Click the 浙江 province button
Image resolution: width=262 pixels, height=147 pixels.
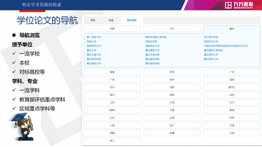click(112, 141)
